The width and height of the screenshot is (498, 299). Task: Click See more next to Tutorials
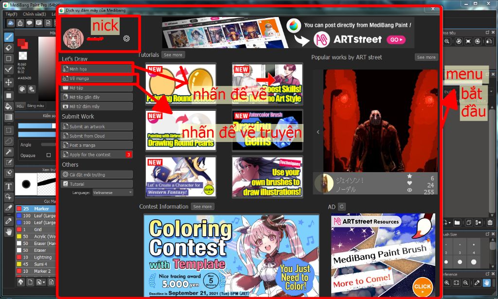point(173,54)
